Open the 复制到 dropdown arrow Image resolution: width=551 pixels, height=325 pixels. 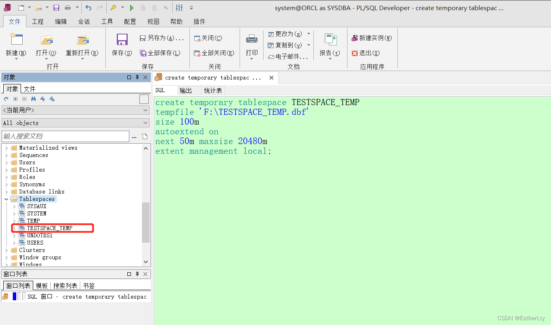point(309,45)
